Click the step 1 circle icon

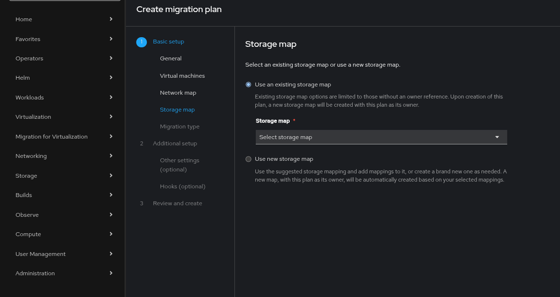pyautogui.click(x=141, y=42)
